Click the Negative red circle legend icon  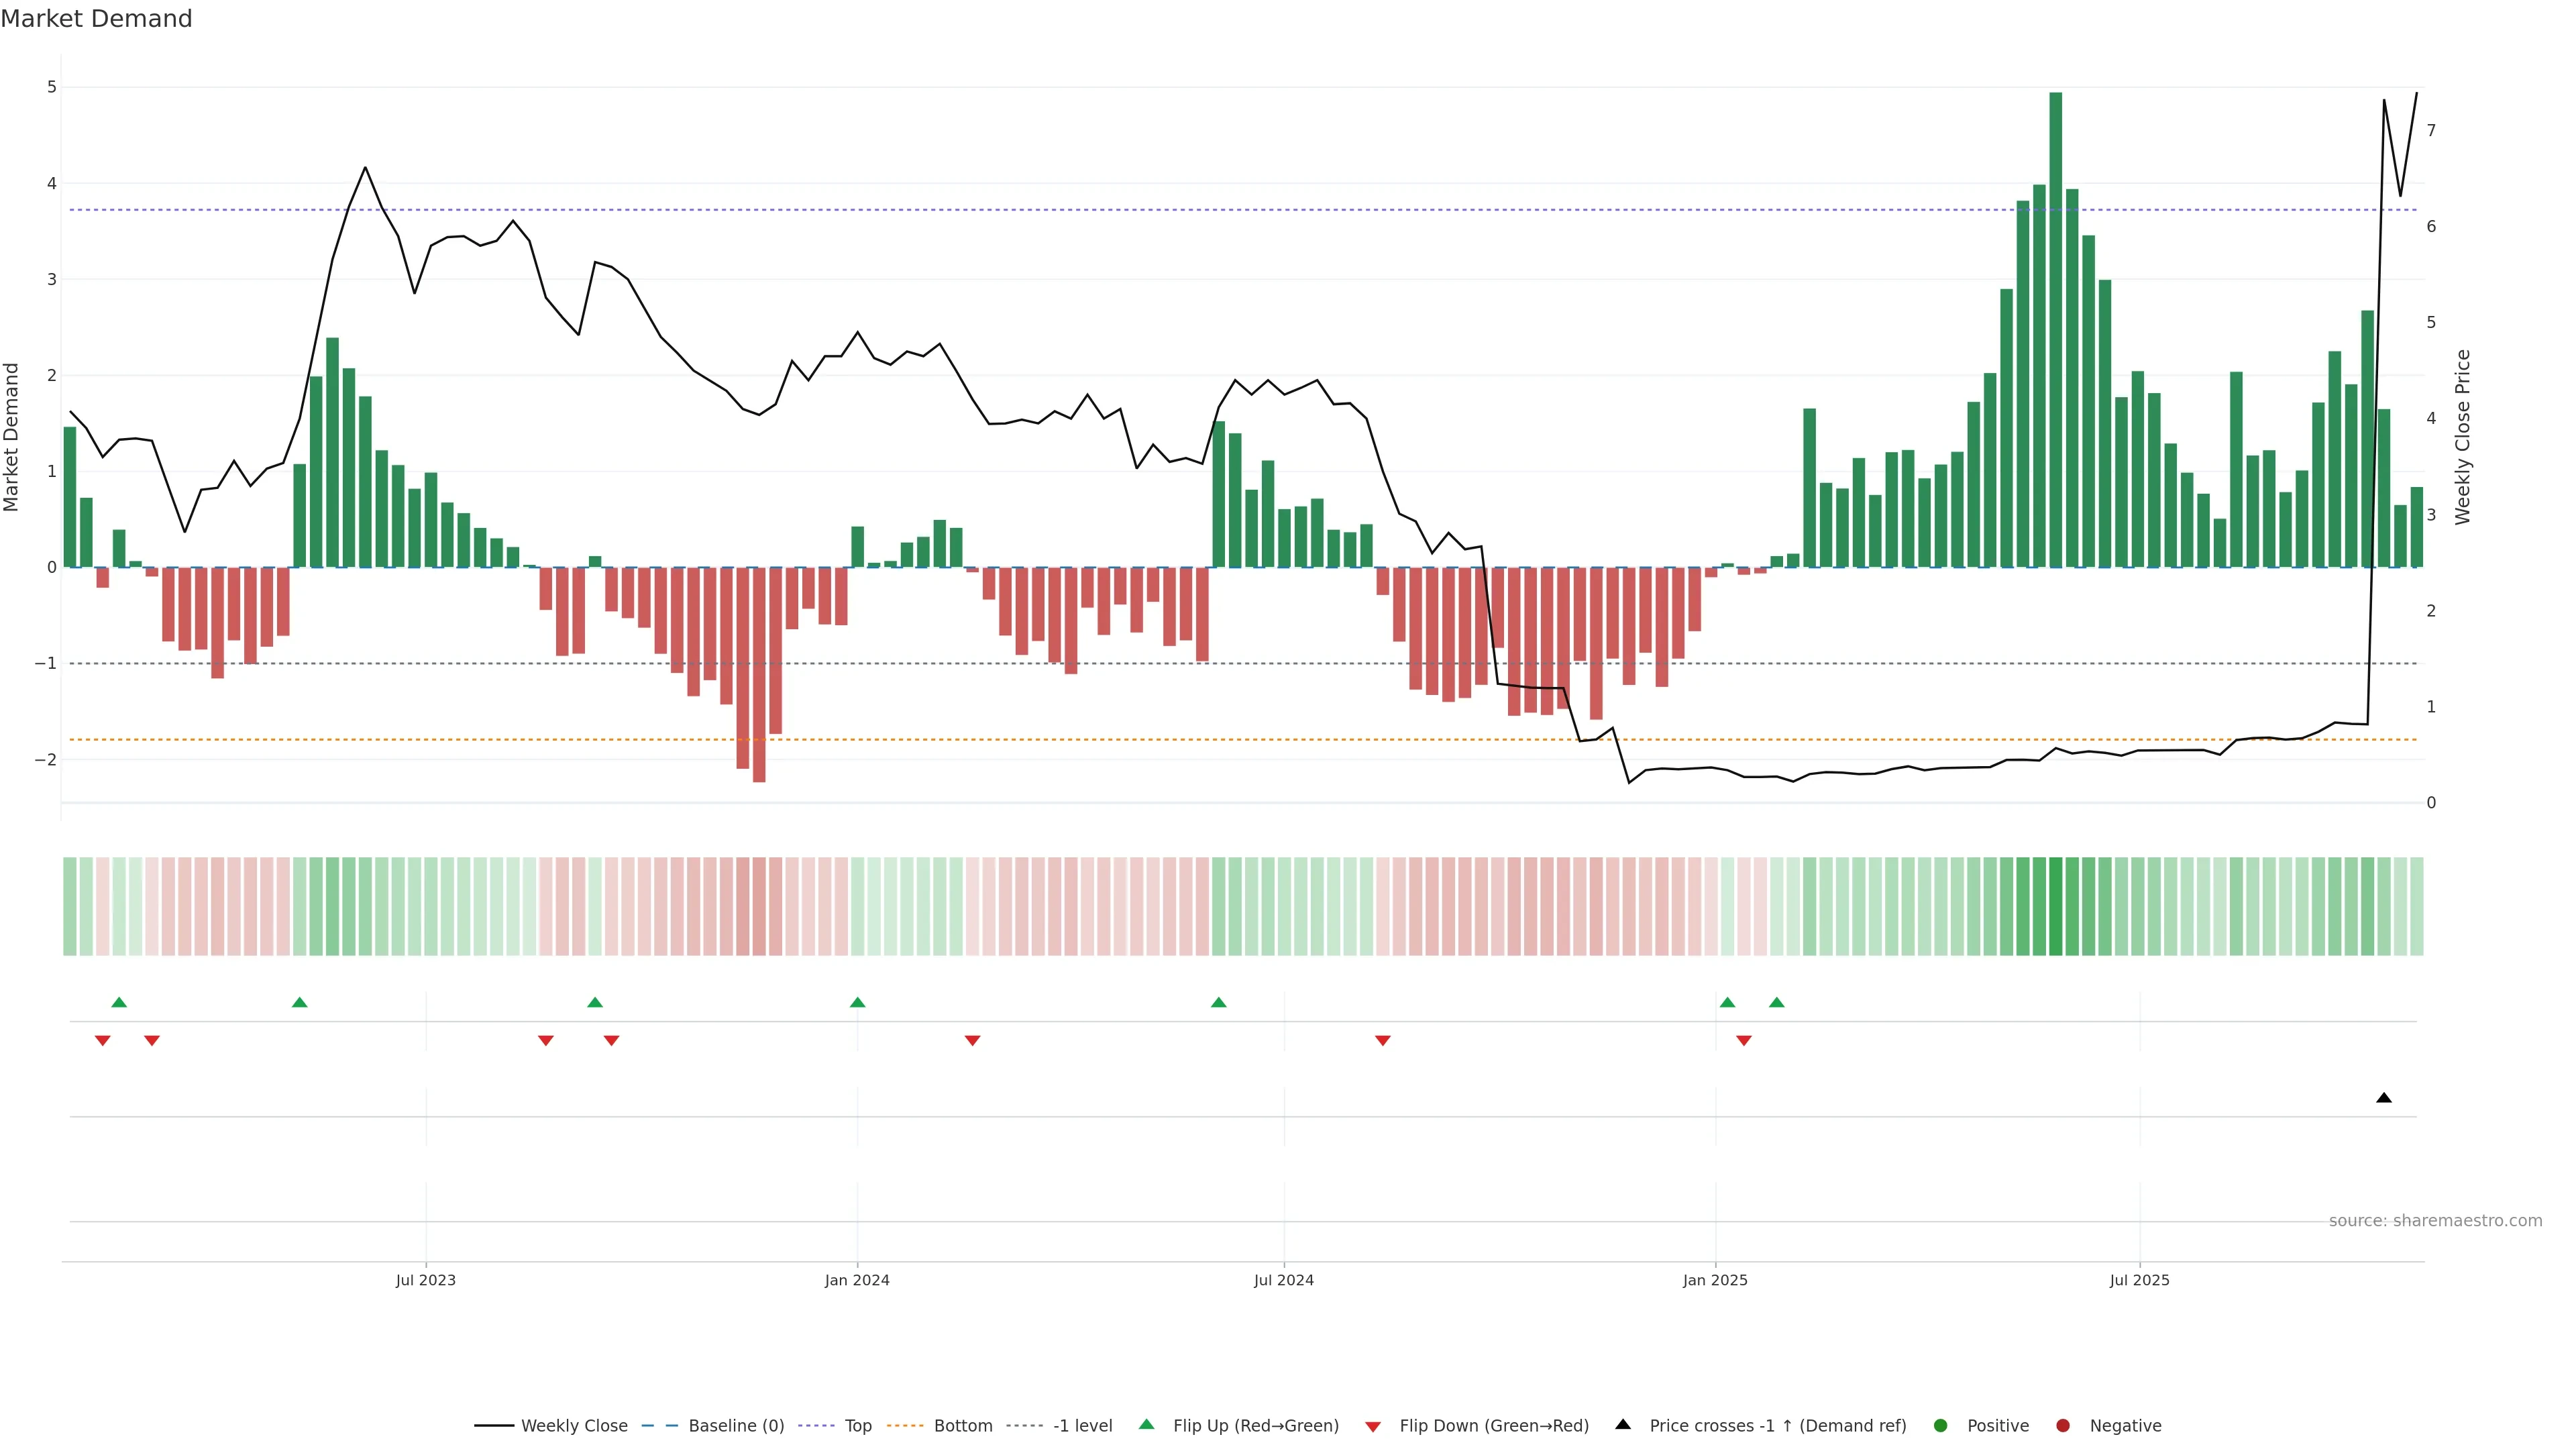[2063, 1425]
